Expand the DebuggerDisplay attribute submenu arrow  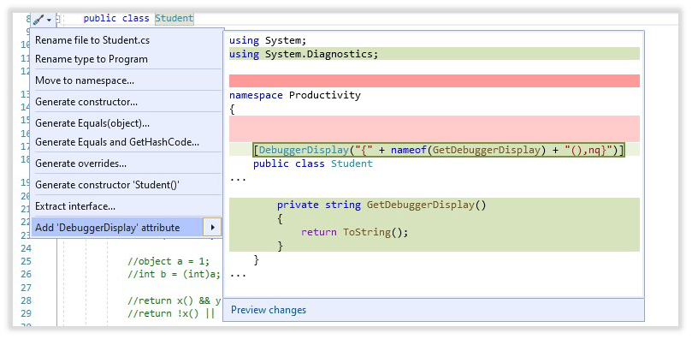[x=212, y=228]
